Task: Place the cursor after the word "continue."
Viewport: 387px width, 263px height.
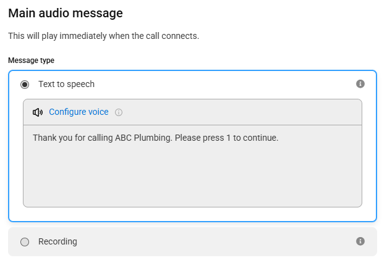Action: click(x=279, y=138)
